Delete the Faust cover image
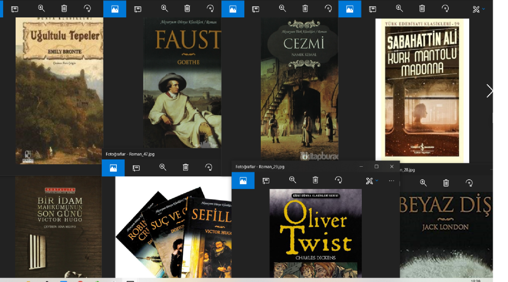The image size is (508, 282). (x=187, y=8)
